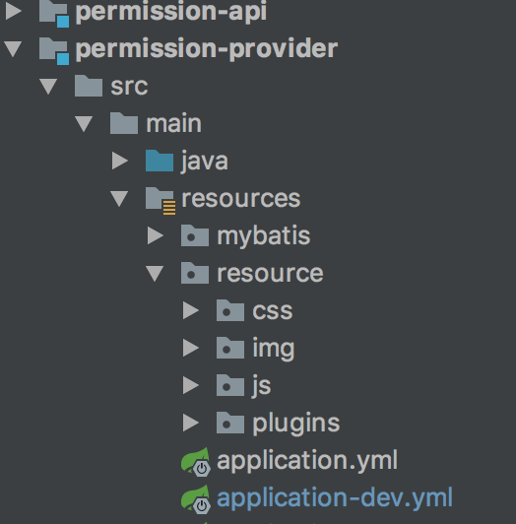Expand the permission-api module node
This screenshot has width=516, height=524.
(14, 11)
